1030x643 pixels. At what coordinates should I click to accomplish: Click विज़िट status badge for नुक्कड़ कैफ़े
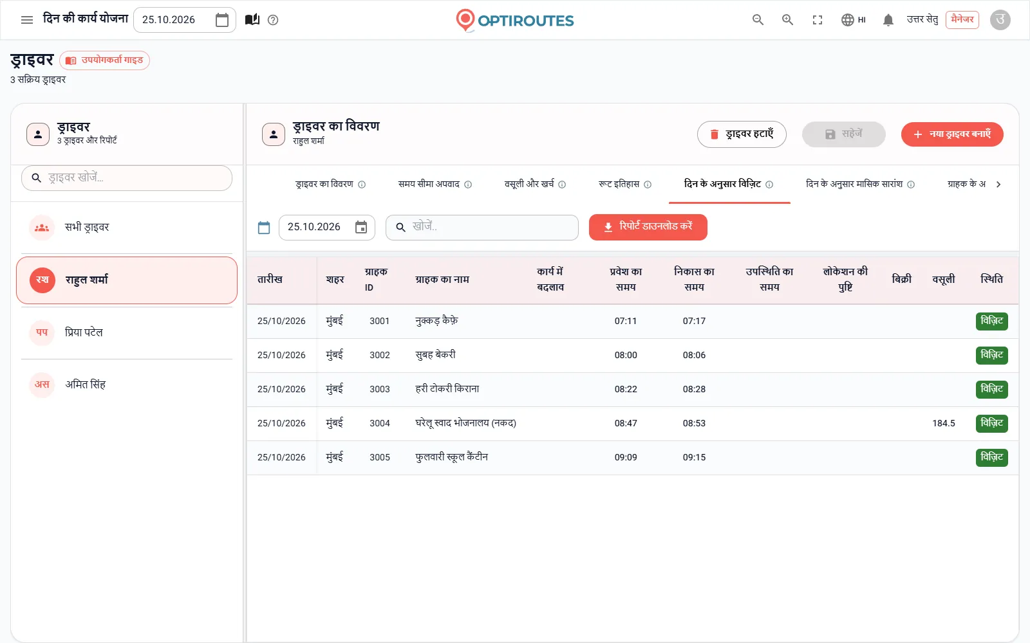992,321
